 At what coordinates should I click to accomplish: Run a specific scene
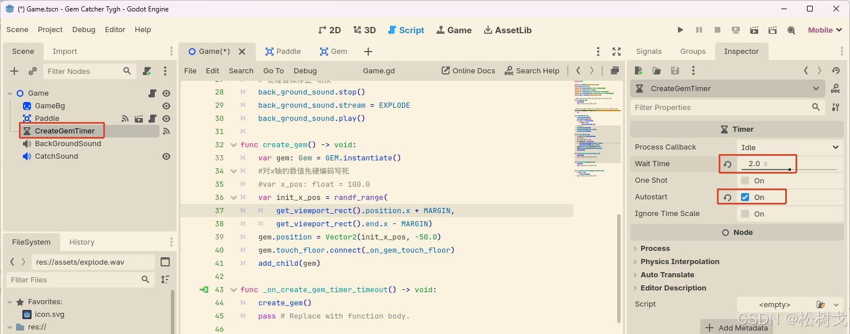(773, 30)
